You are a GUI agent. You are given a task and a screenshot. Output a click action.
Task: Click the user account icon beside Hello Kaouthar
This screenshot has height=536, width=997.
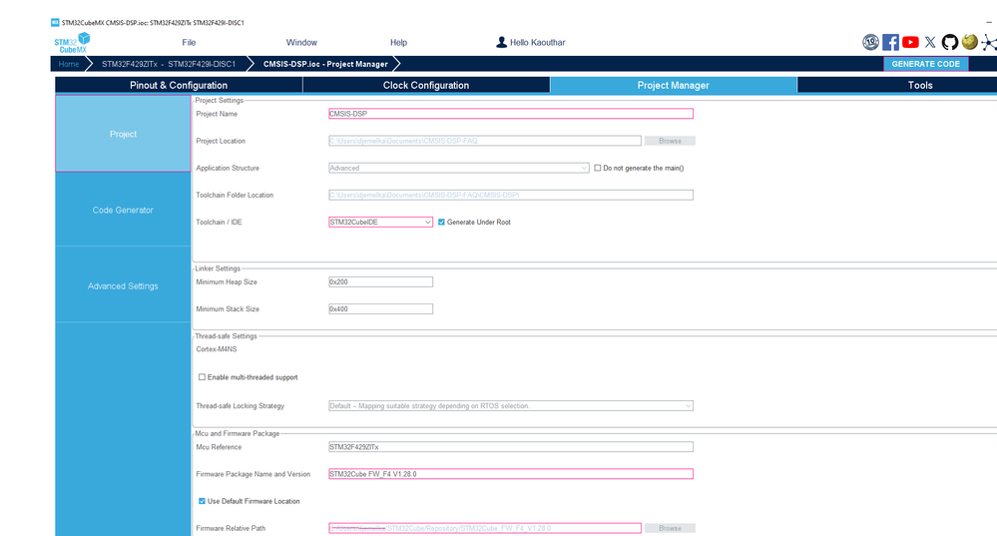point(501,42)
